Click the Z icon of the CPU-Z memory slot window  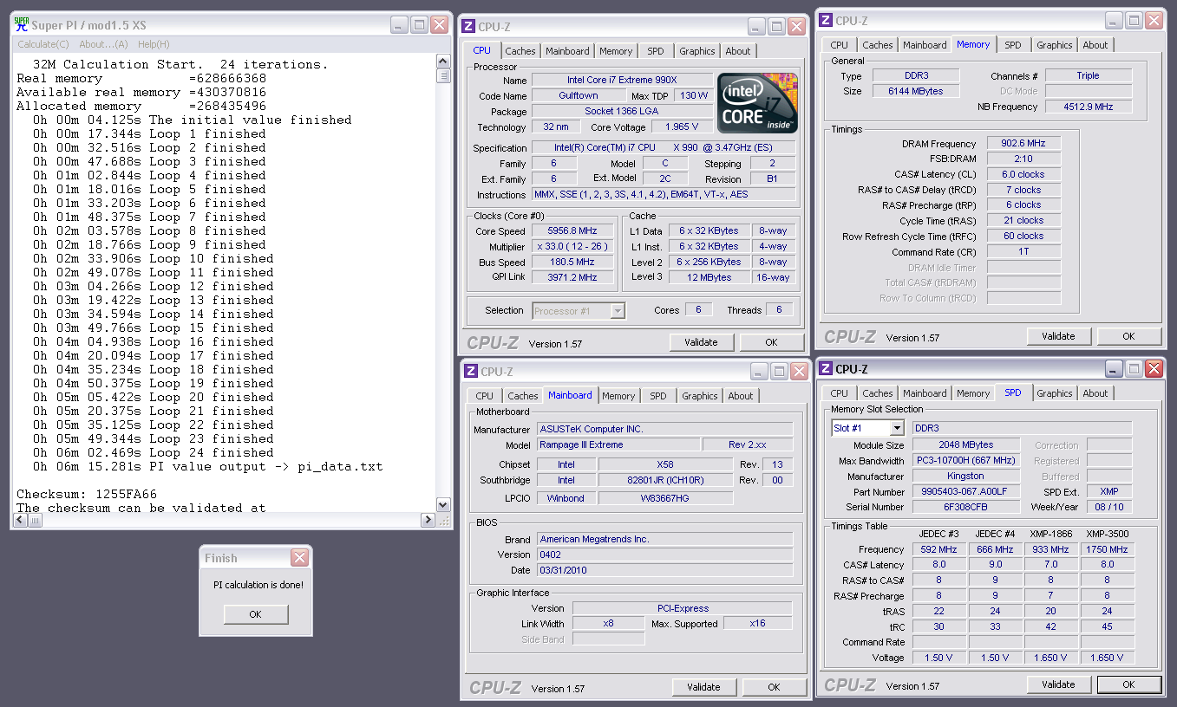point(825,369)
